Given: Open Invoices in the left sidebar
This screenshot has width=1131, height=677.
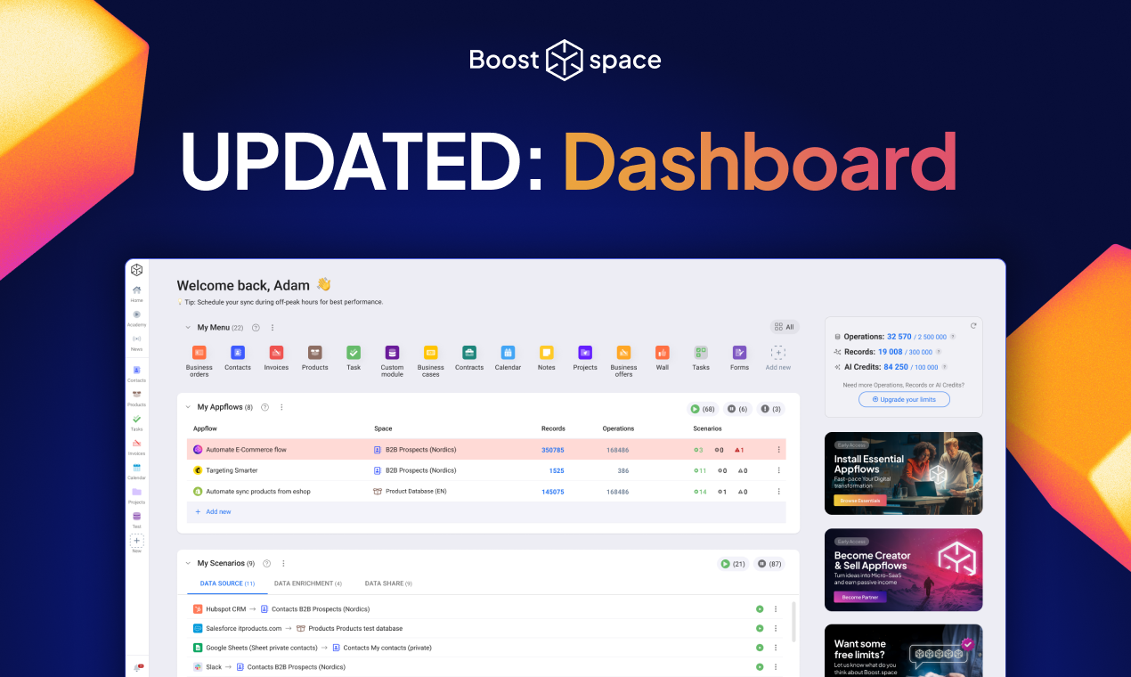Looking at the screenshot, I should coord(136,446).
